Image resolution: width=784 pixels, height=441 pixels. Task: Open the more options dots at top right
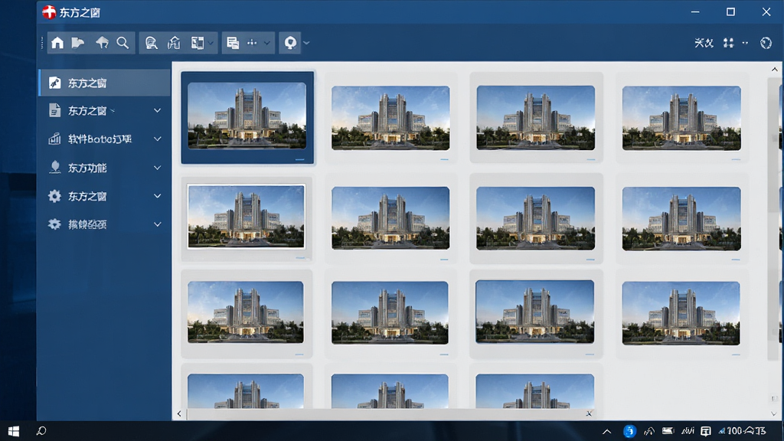point(745,43)
